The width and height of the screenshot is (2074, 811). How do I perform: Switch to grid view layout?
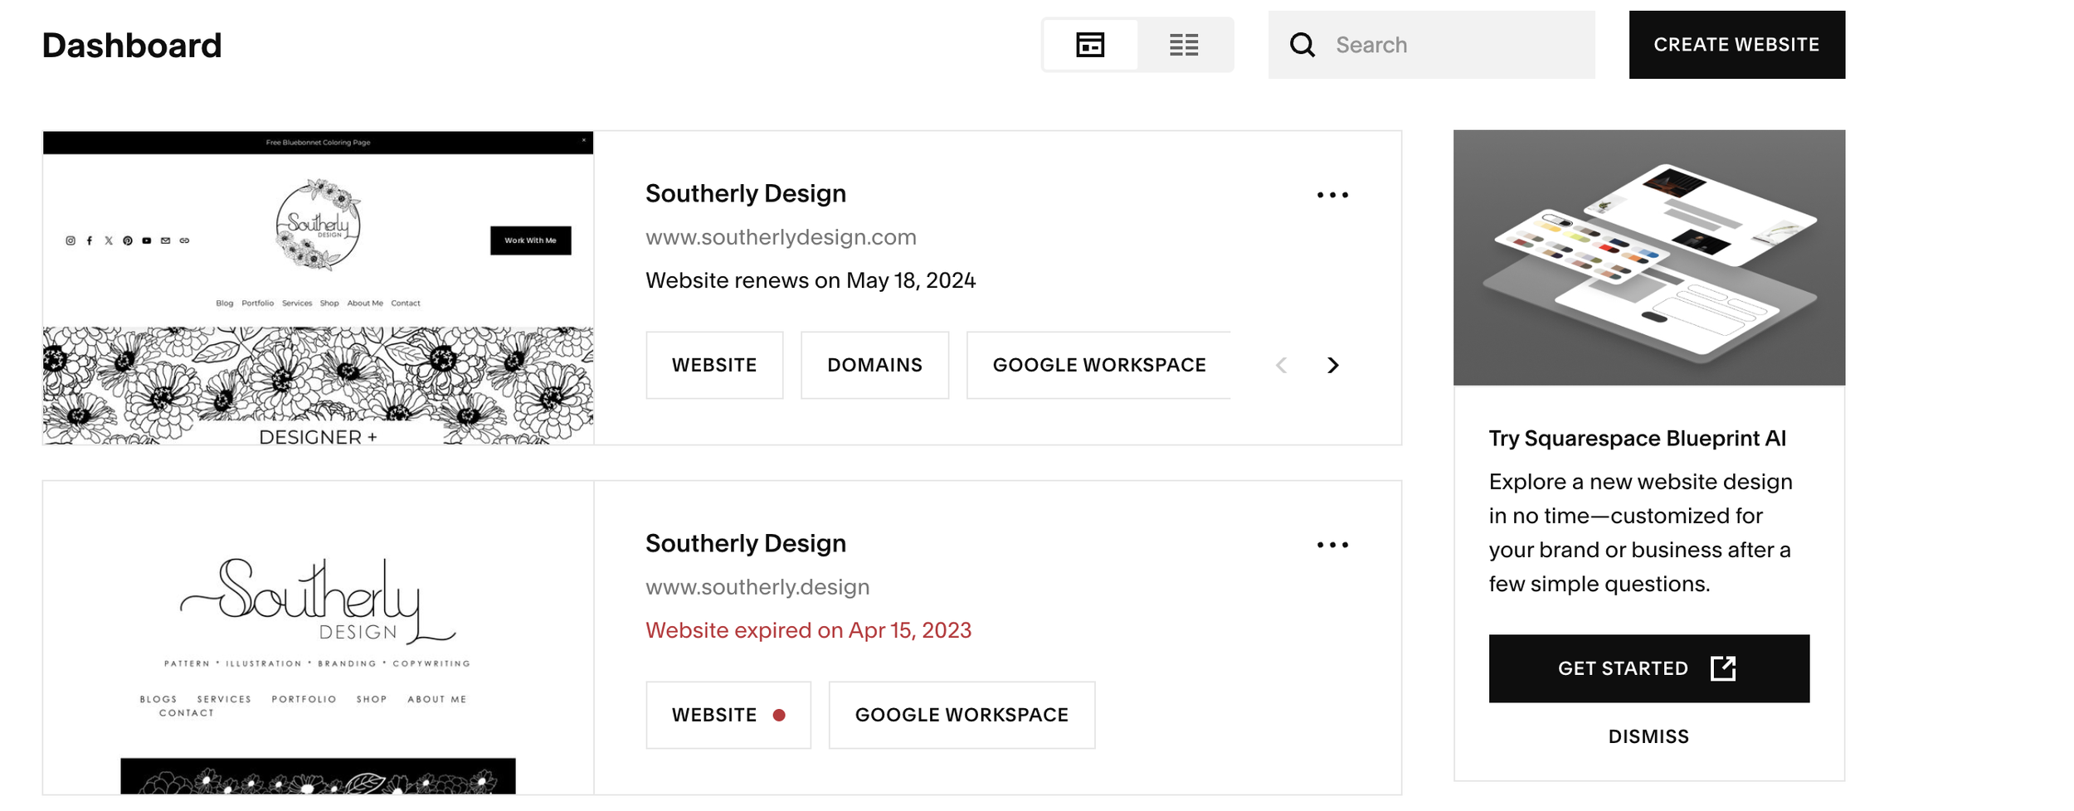[x=1090, y=45]
